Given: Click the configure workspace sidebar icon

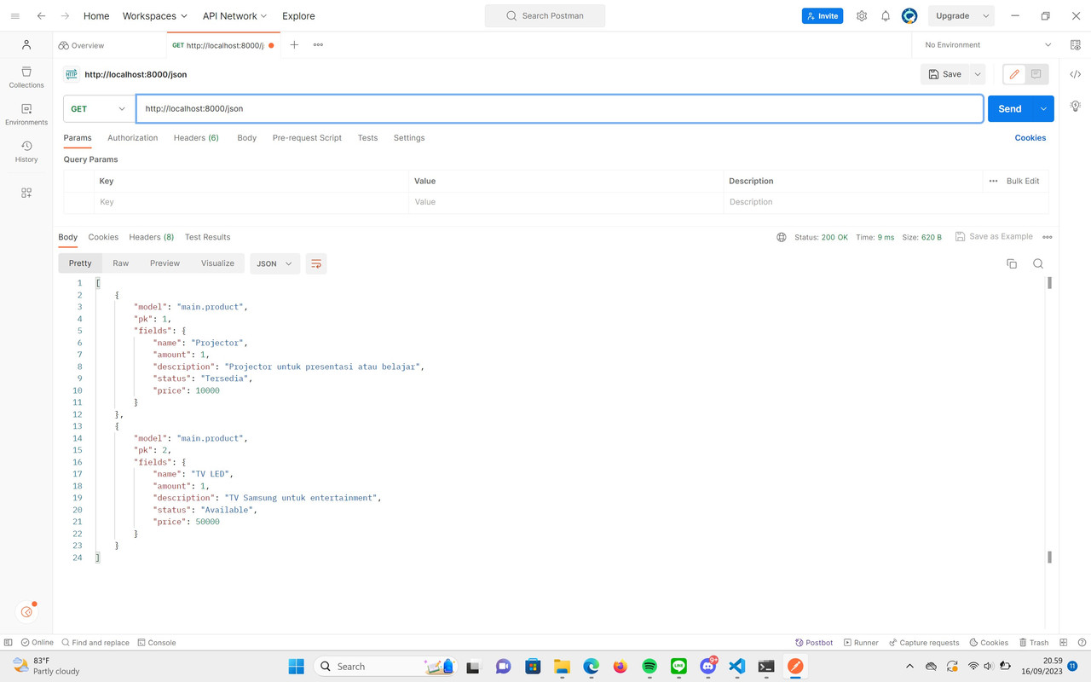Looking at the screenshot, I should click(26, 194).
